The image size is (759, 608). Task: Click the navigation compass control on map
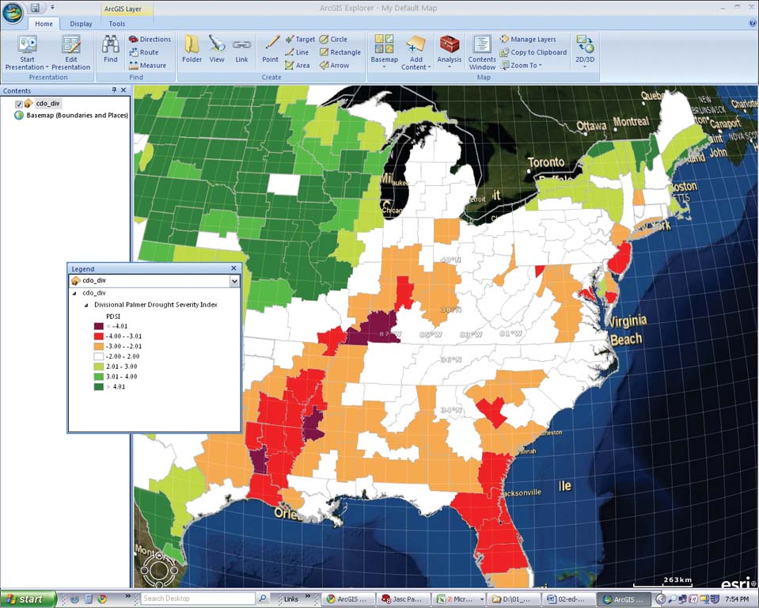tap(159, 570)
